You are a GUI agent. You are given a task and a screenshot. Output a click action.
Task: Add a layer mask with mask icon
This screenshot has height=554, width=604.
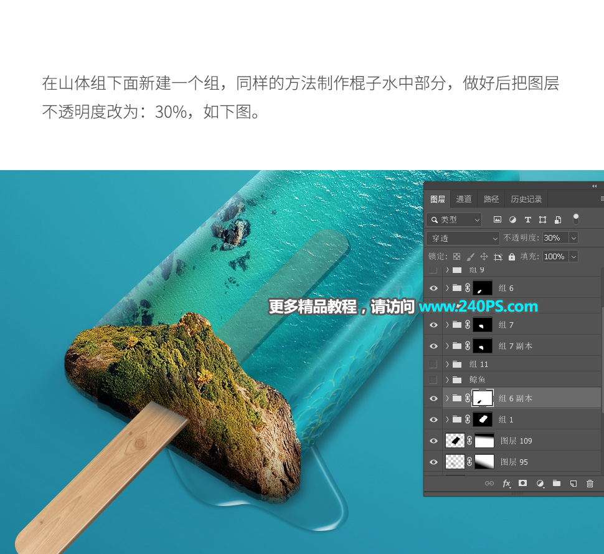[523, 484]
